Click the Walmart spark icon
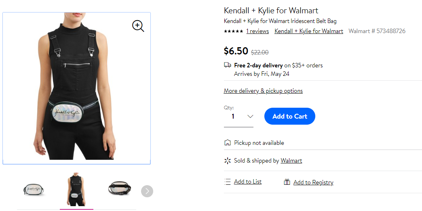422x211 pixels. [228, 161]
